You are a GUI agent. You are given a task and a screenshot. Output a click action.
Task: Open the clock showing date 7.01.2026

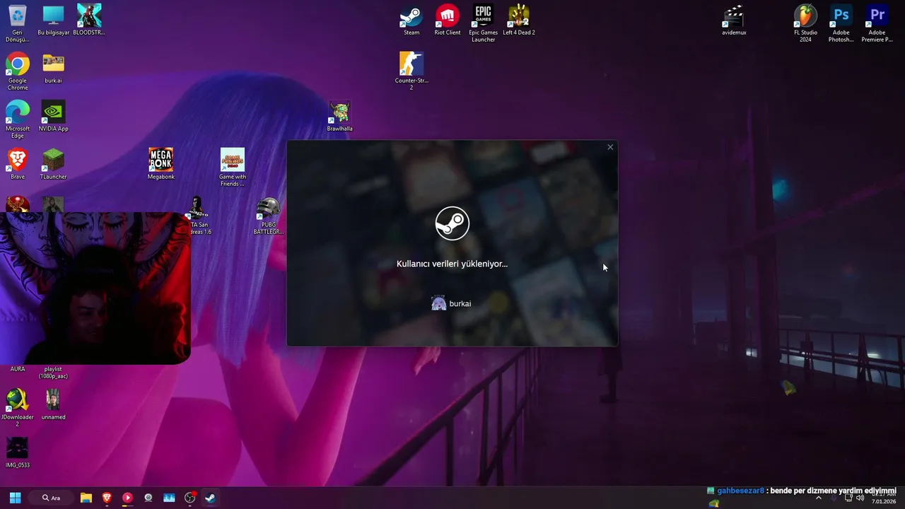883,498
